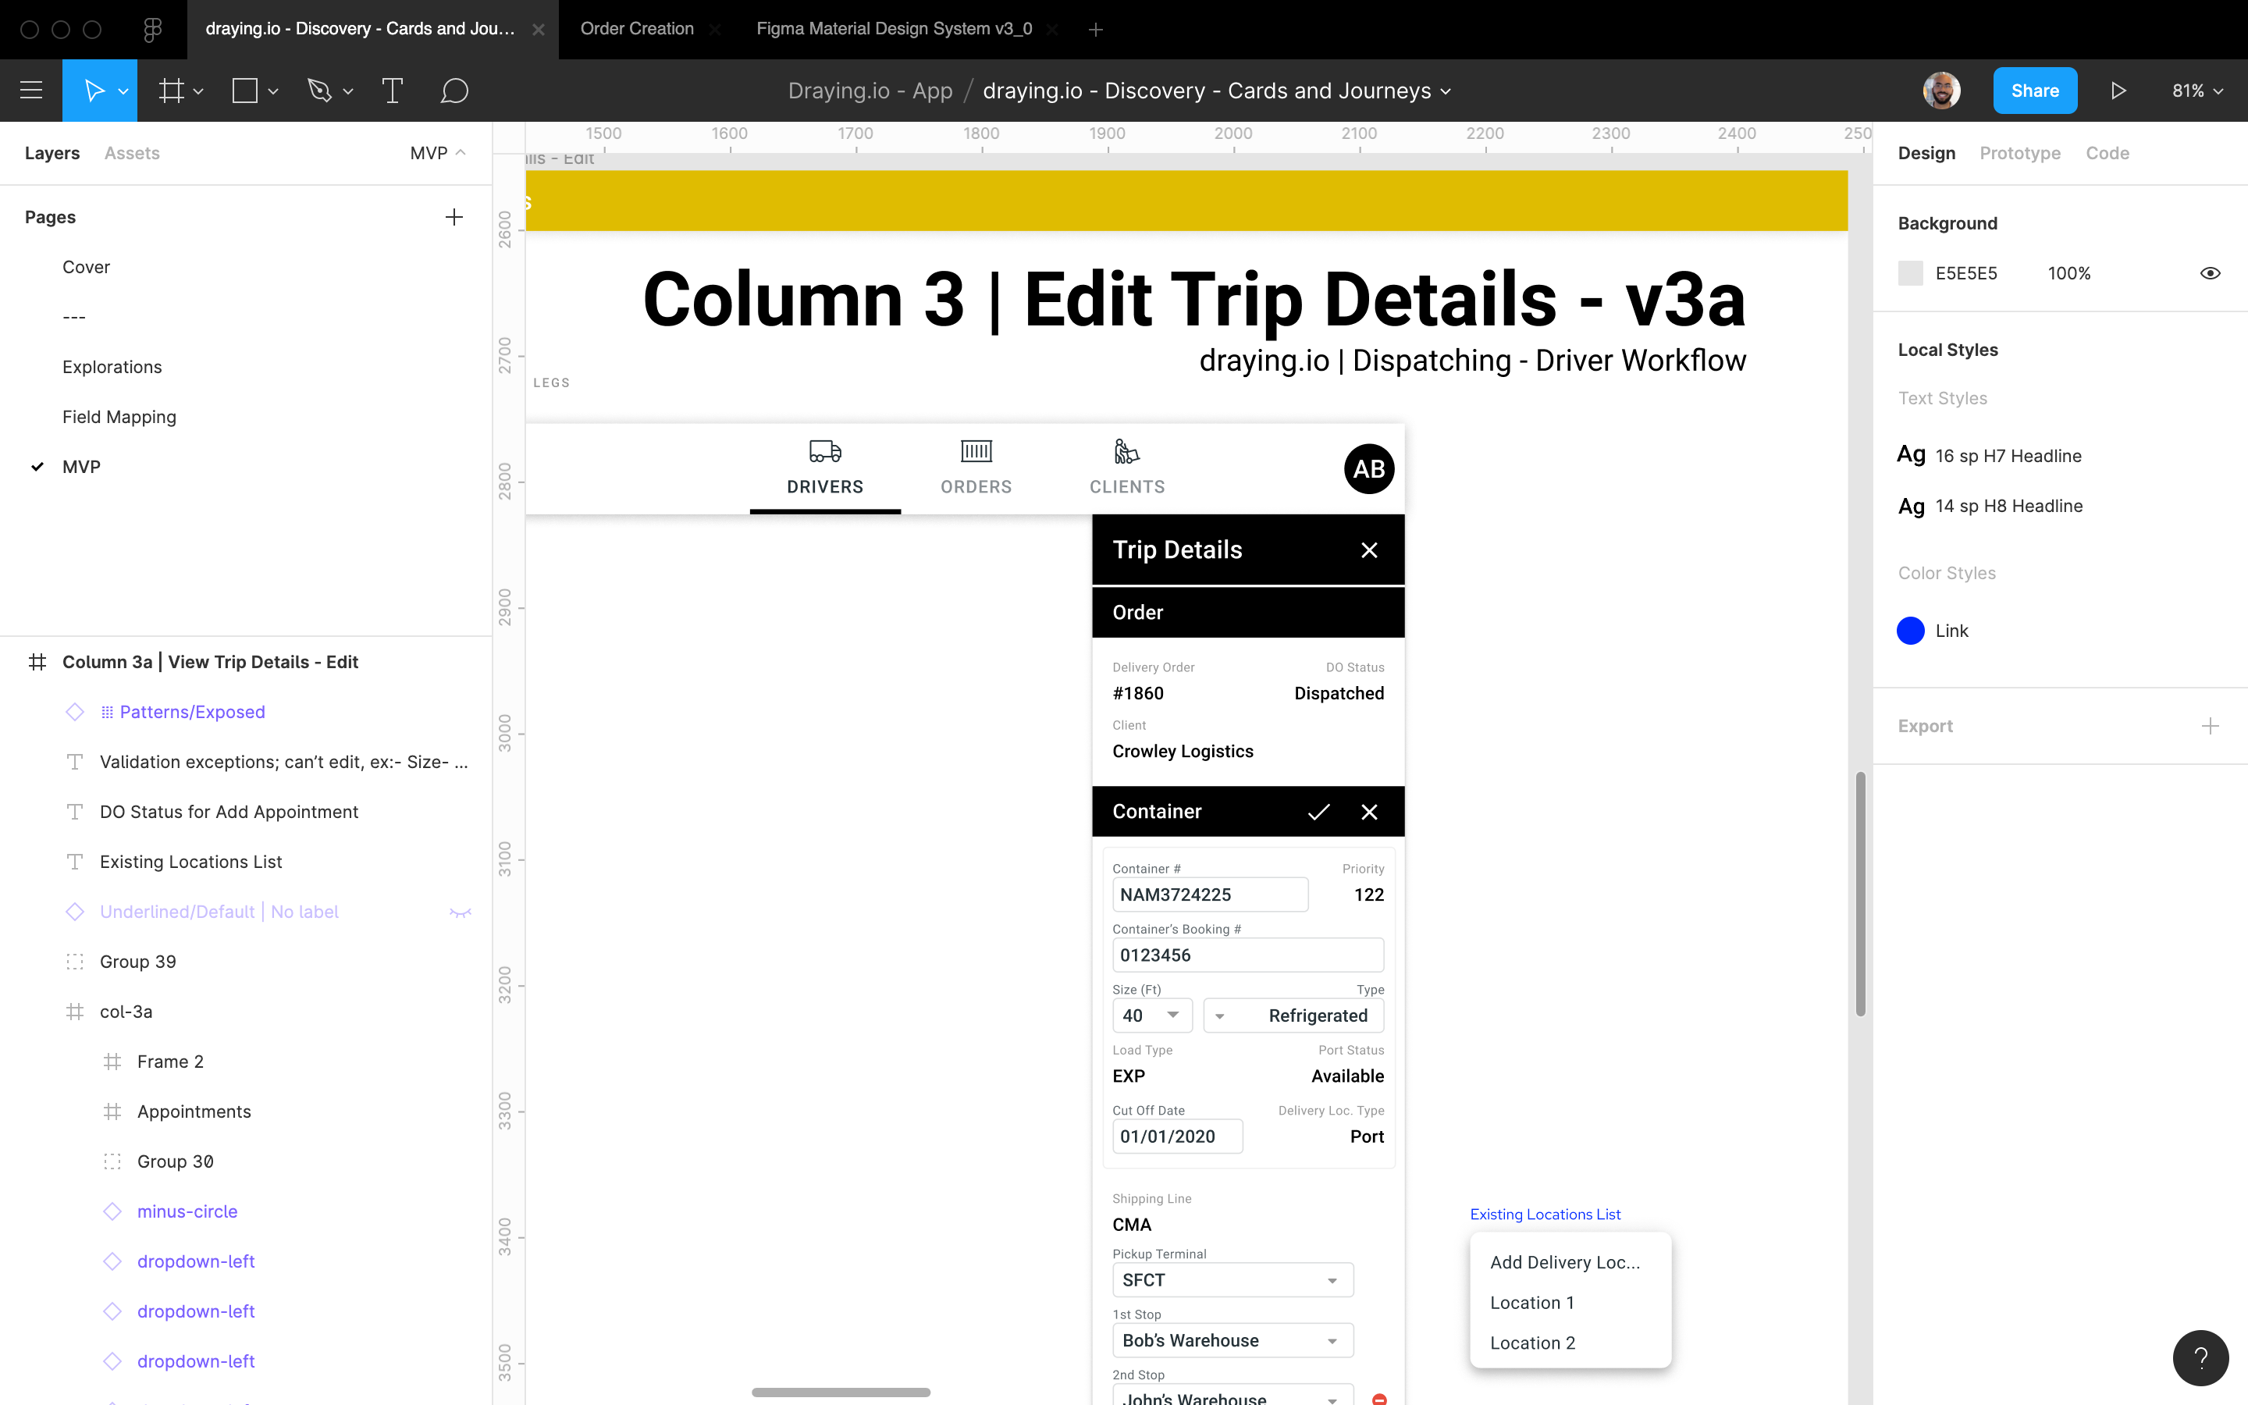Viewport: 2248px width, 1405px height.
Task: Select the col-3a frame layer
Action: (x=126, y=1011)
